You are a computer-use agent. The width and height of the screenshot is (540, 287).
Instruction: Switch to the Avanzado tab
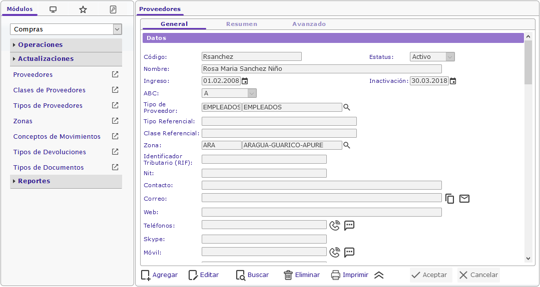309,24
